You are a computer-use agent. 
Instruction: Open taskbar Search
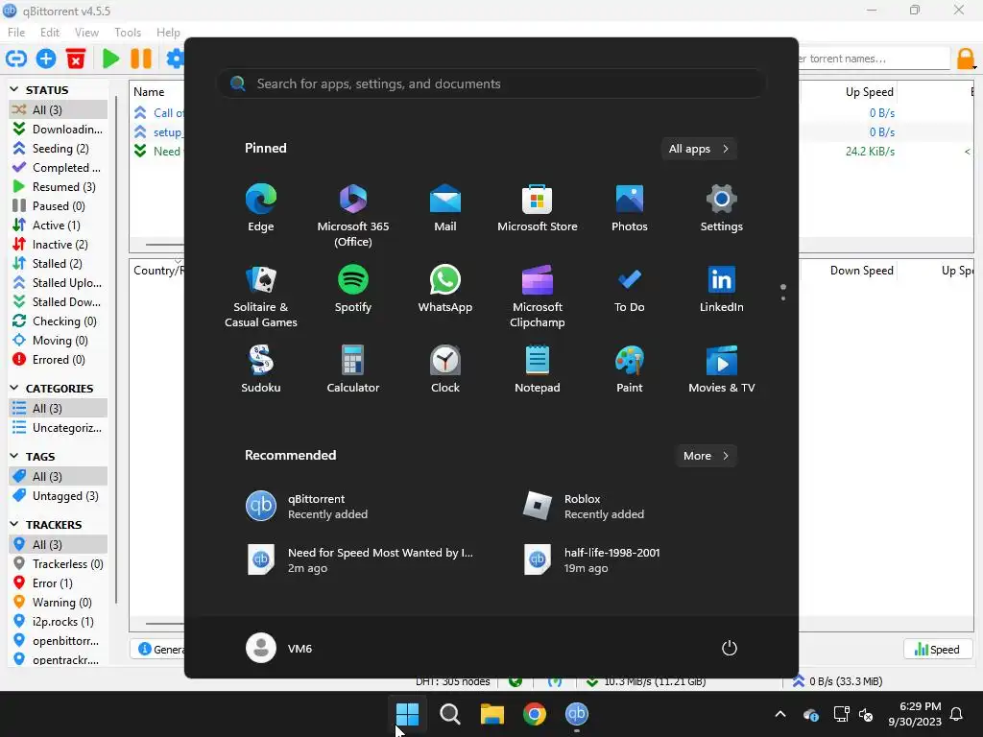pos(450,713)
